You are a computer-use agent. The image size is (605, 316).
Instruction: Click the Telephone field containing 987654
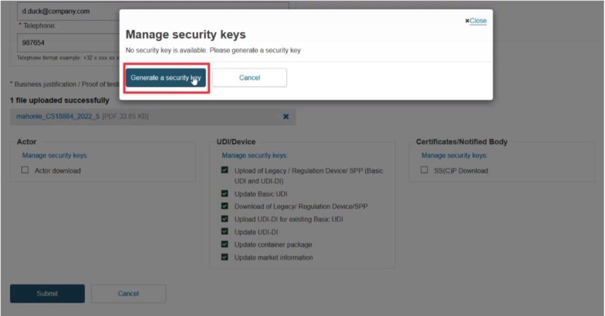[x=68, y=42]
